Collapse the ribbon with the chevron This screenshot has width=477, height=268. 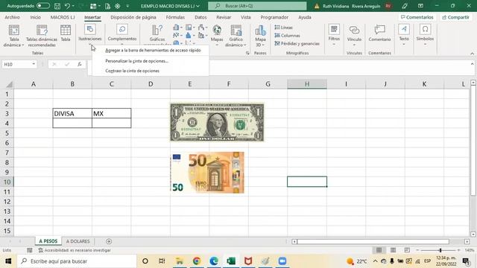[472, 54]
